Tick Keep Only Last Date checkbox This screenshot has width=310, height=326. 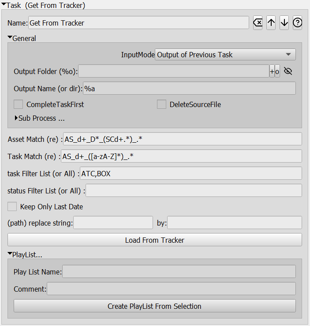pos(12,207)
